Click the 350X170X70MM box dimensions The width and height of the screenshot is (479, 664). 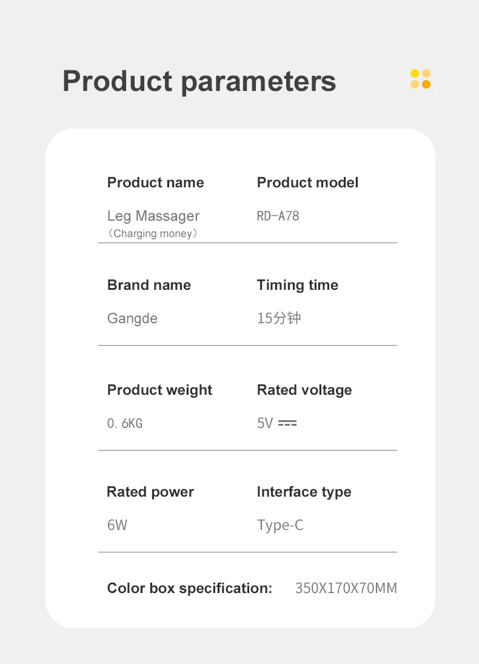(x=346, y=588)
